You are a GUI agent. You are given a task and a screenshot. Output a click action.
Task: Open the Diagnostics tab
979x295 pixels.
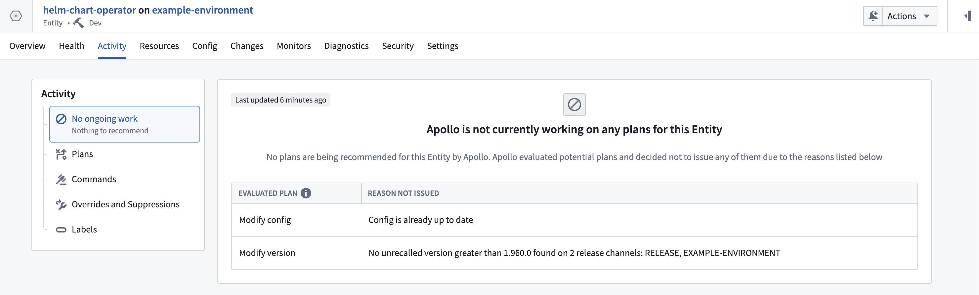pos(346,46)
